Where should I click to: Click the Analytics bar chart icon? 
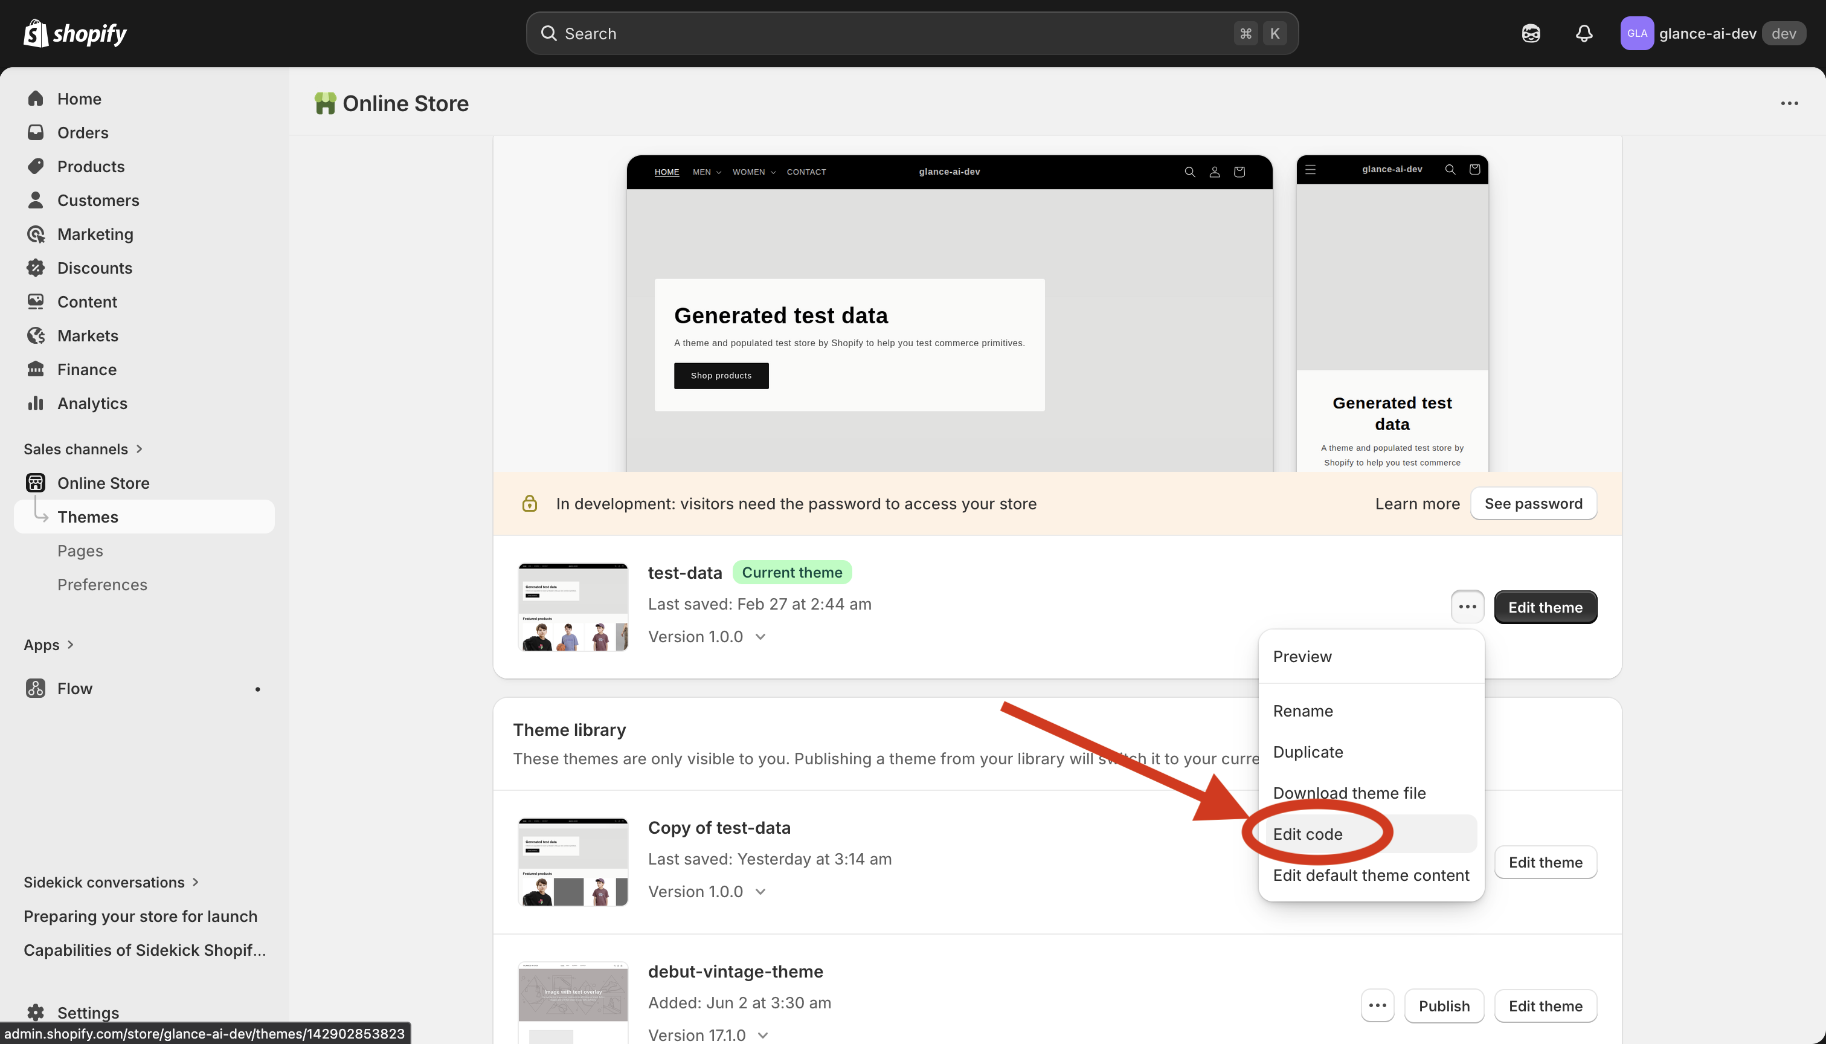(x=36, y=403)
